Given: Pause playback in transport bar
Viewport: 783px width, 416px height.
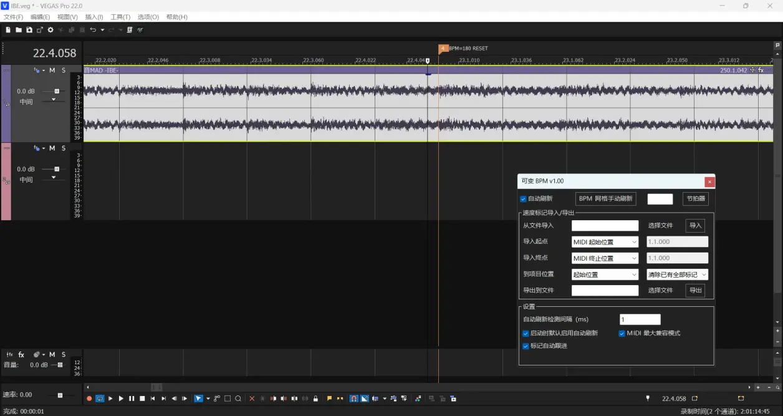Looking at the screenshot, I should click(x=132, y=399).
